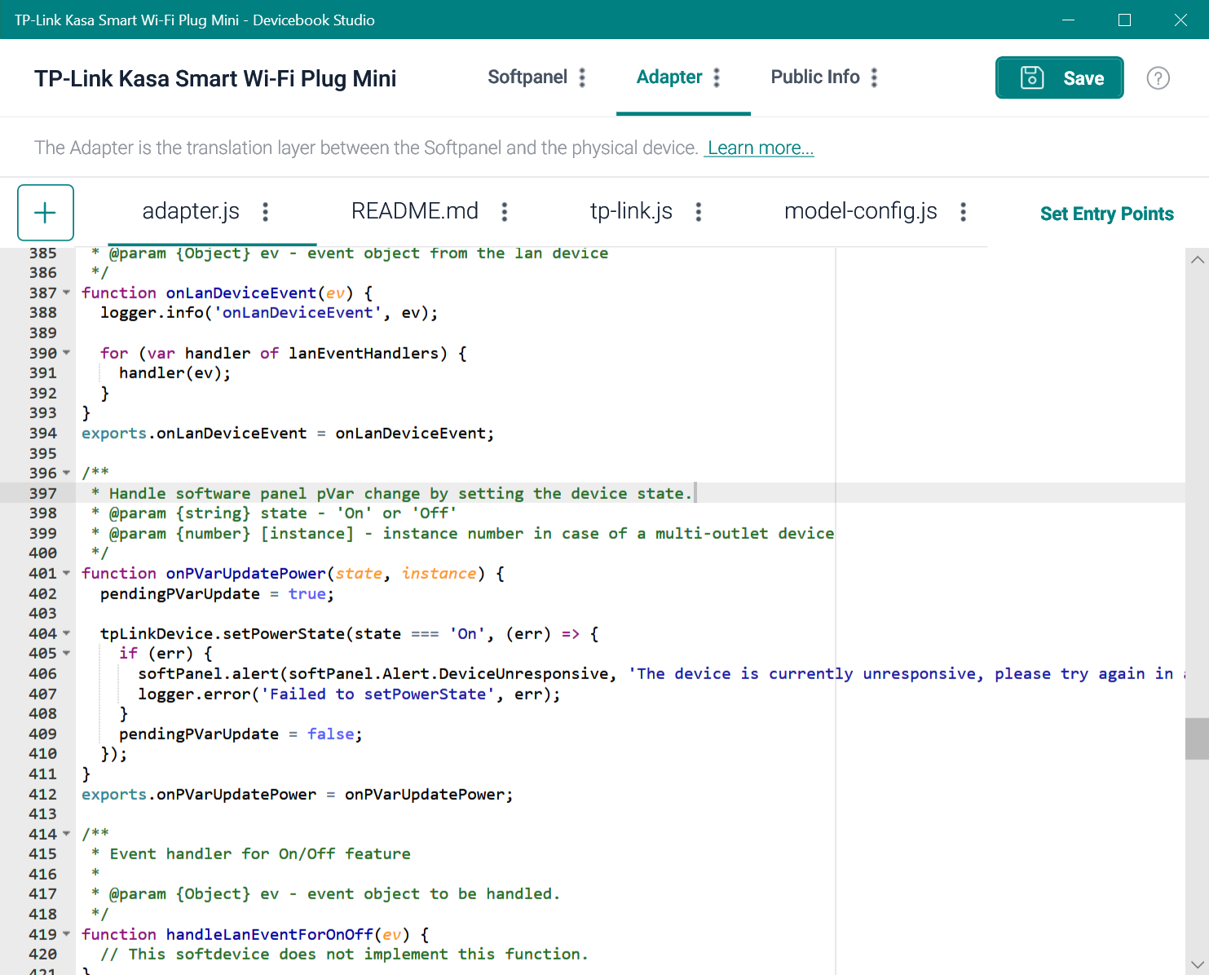Open the tp-link.js file options menu
Screen dimensions: 1209x975
(699, 212)
